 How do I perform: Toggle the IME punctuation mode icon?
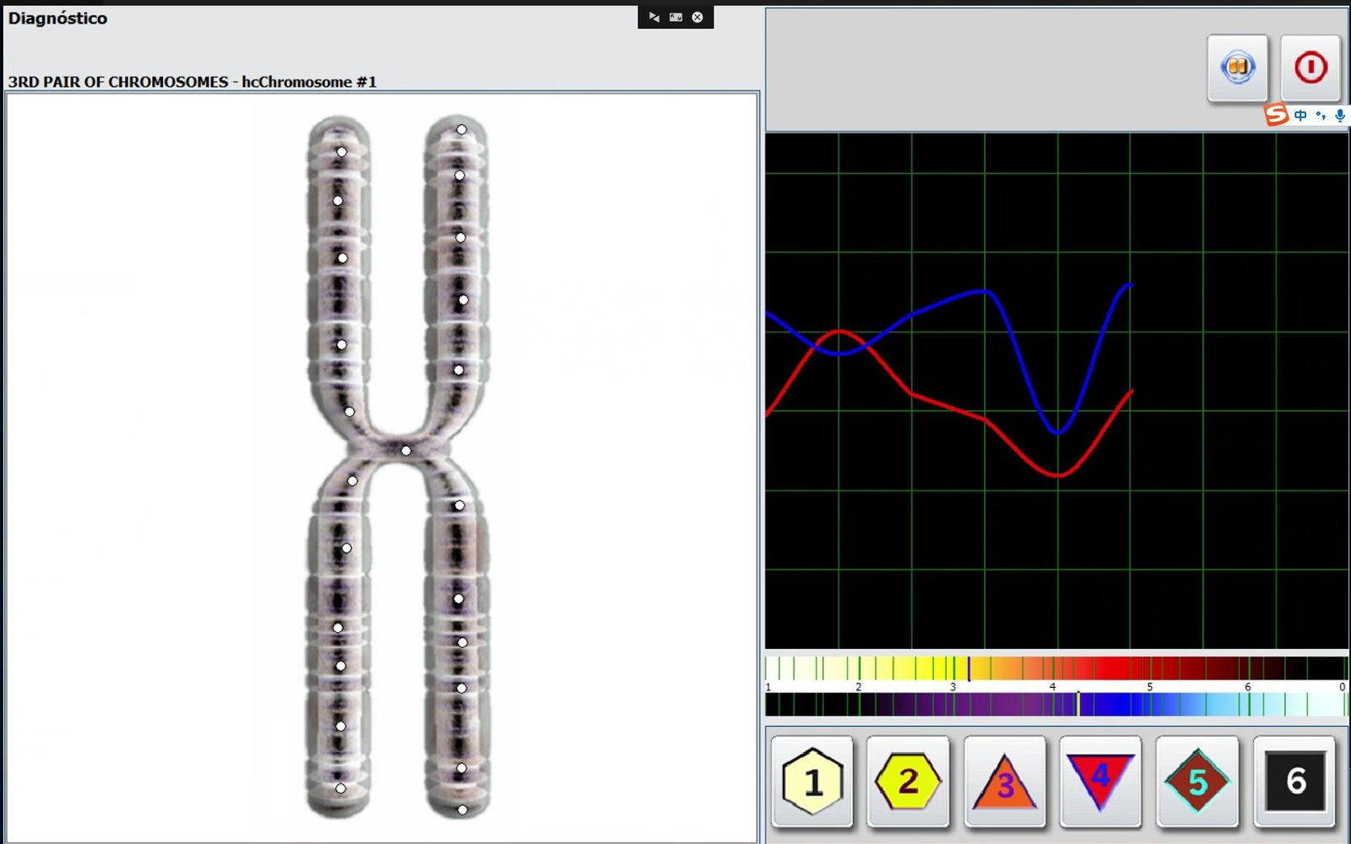1321,116
